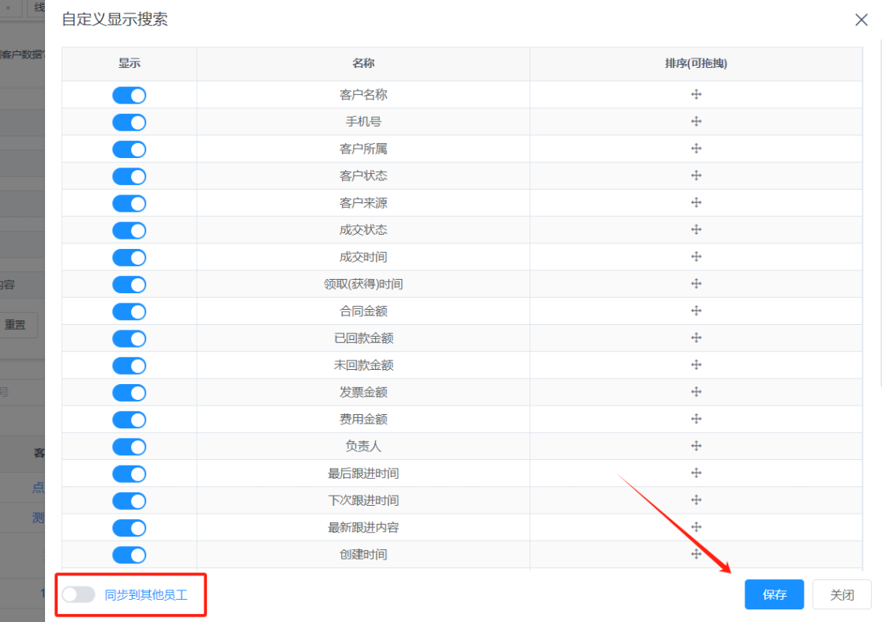Click the 重置 button behind the dialog
This screenshot has width=882, height=622.
(x=16, y=324)
